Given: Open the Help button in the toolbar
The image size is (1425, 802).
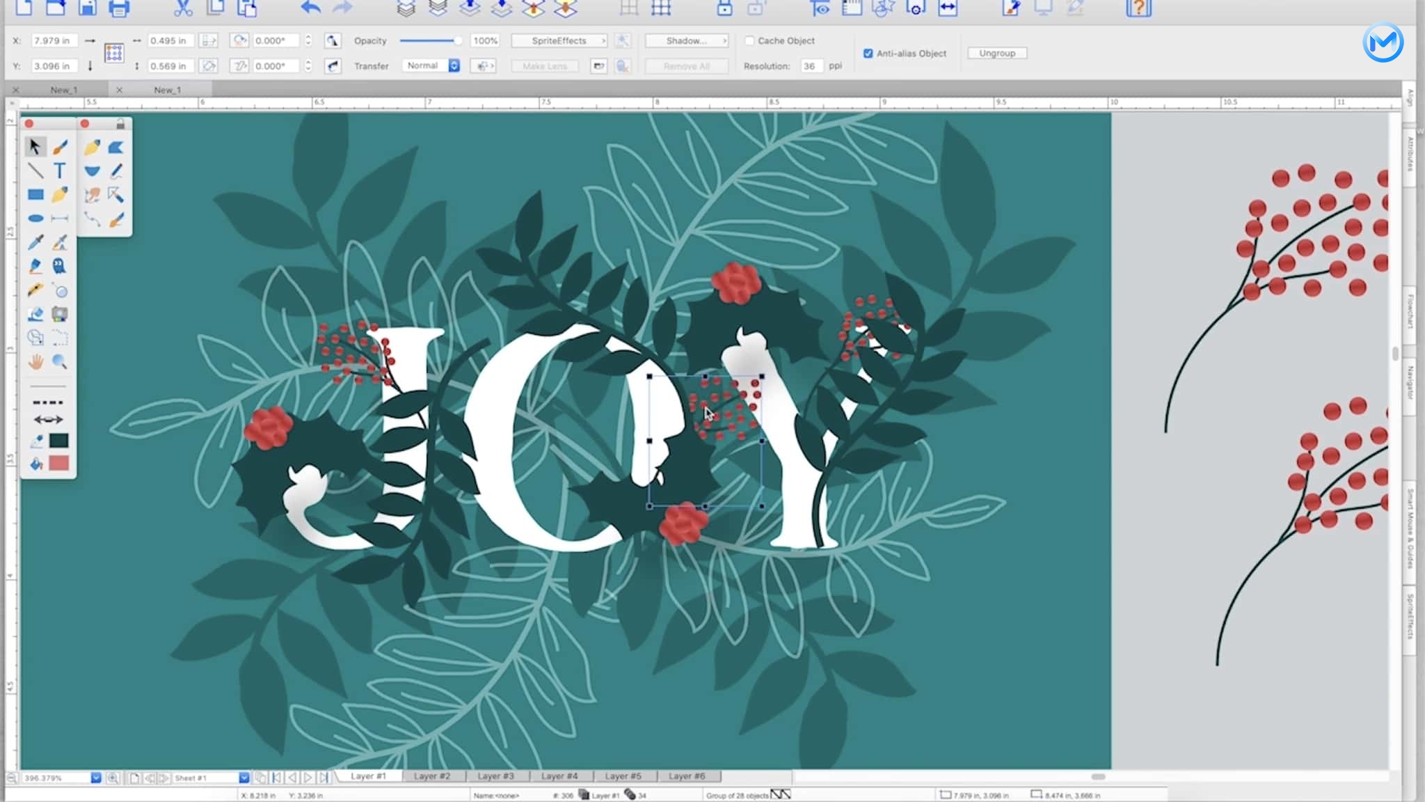Looking at the screenshot, I should pos(1139,8).
